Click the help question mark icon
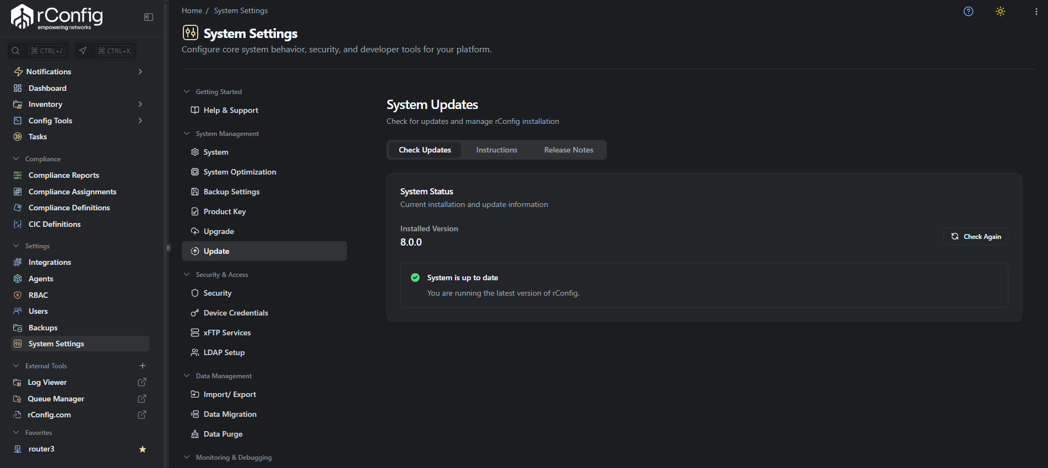Viewport: 1048px width, 468px height. pyautogui.click(x=968, y=12)
